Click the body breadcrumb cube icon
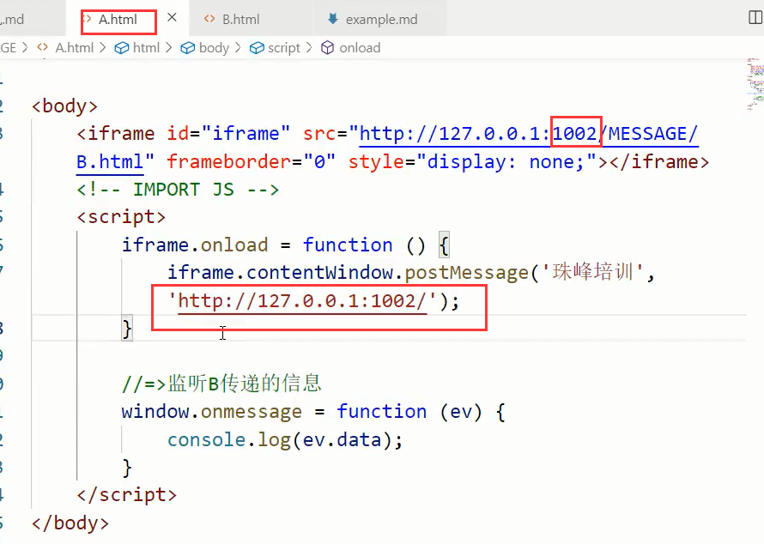The image size is (764, 544). (188, 48)
